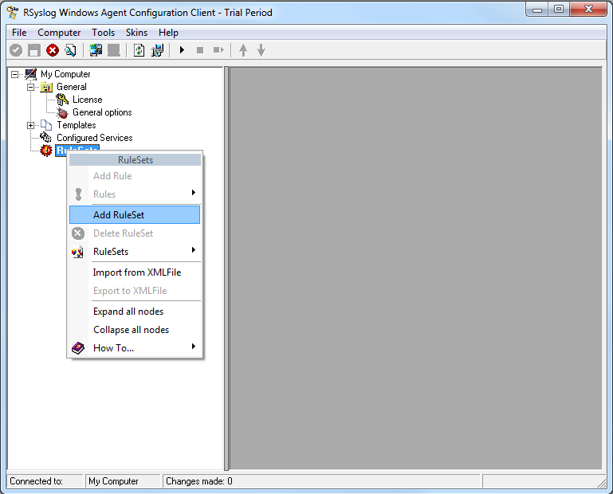
Task: Click the red RuleSets warning icon
Action: click(46, 150)
